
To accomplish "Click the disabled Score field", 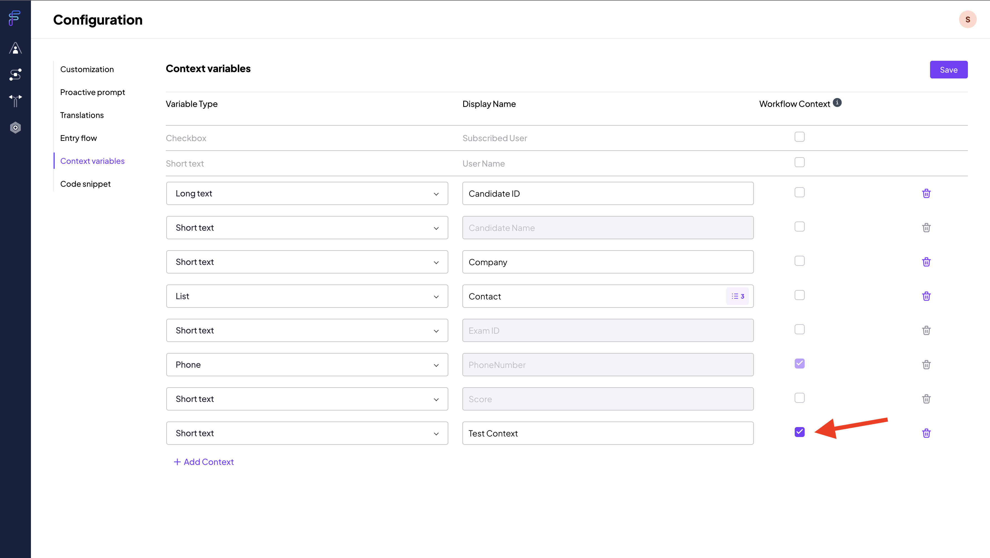I will (x=608, y=399).
